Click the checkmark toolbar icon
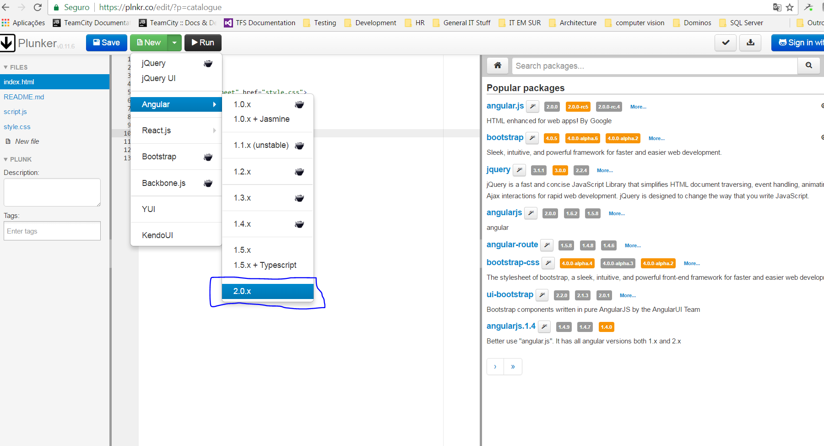 point(726,43)
